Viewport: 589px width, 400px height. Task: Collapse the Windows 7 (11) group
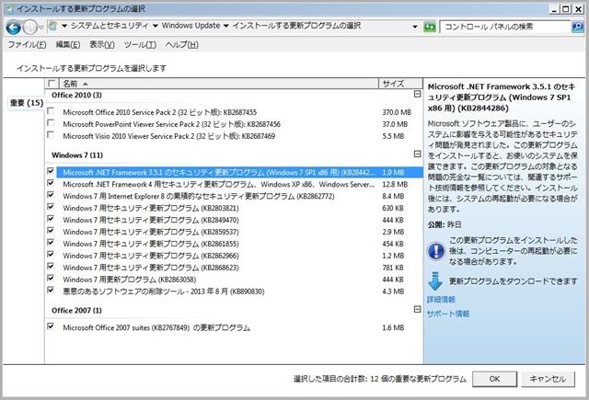click(417, 154)
